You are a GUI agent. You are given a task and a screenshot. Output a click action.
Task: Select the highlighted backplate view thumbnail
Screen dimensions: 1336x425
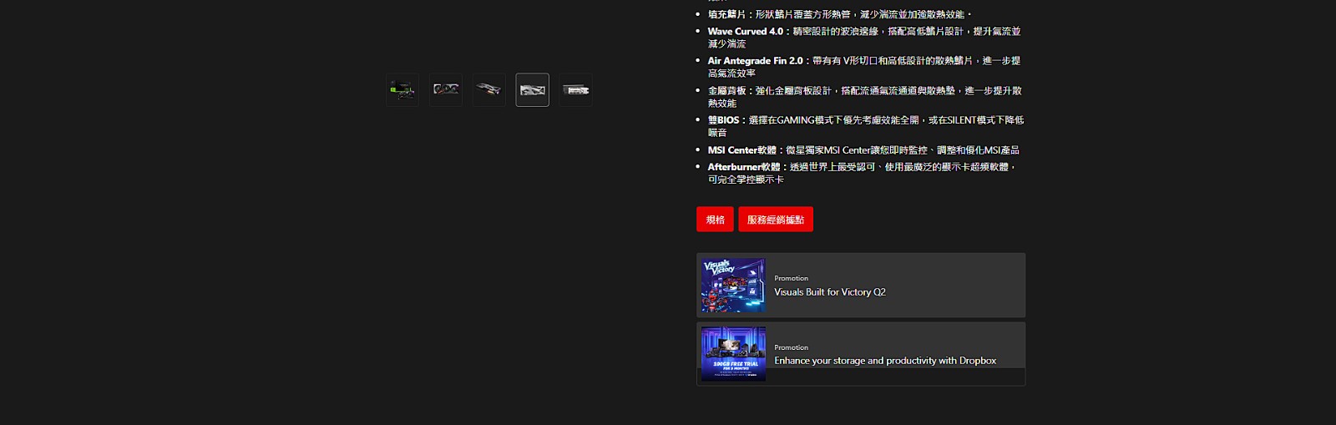pos(533,89)
